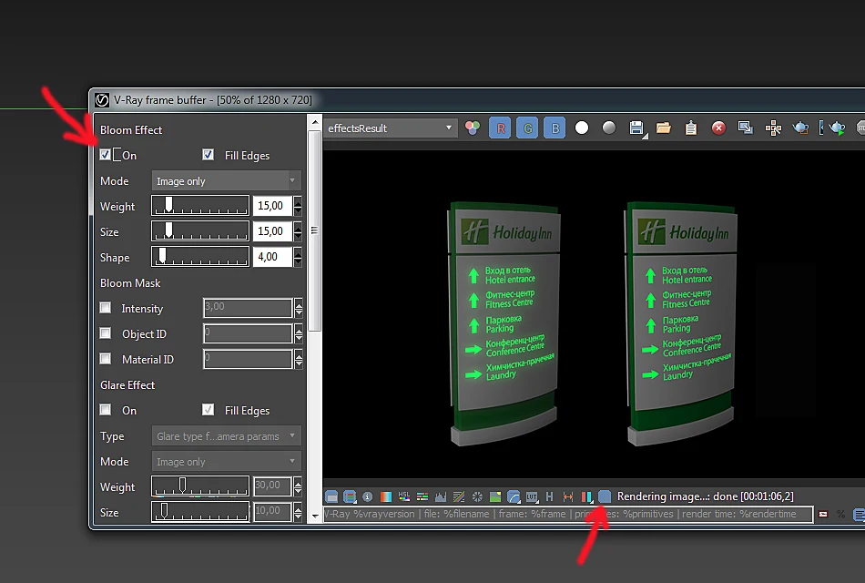Click Material ID spinner arrows

point(299,360)
